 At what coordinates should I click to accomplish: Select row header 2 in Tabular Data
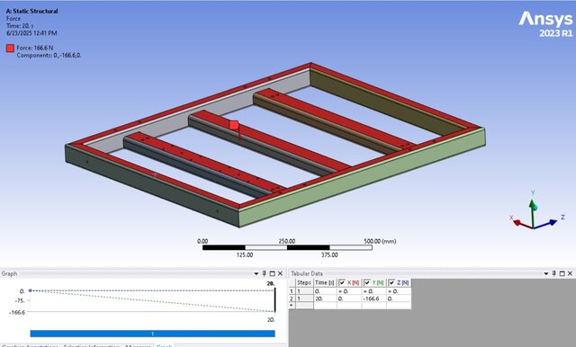point(292,298)
